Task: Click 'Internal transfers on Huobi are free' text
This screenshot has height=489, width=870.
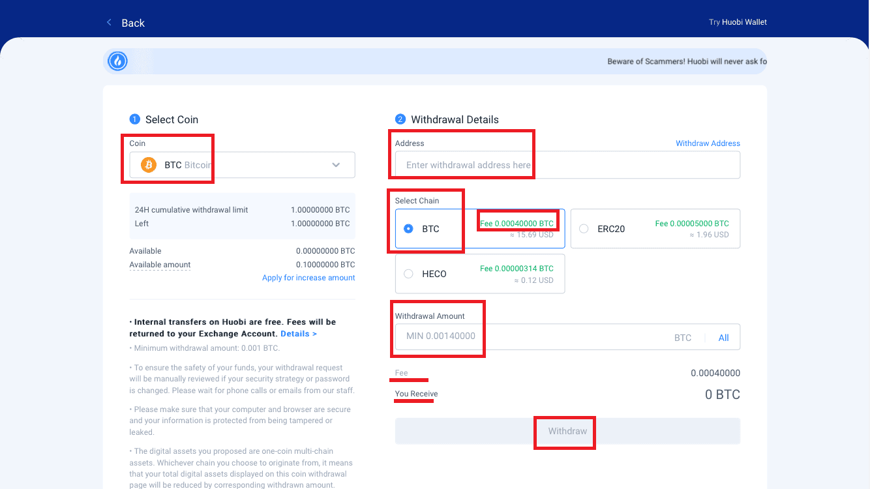Action: 217,322
